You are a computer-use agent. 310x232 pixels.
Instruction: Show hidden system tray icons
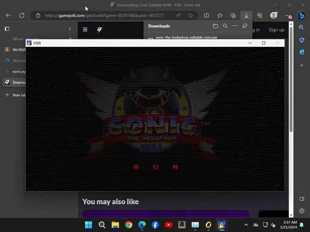coord(246,225)
